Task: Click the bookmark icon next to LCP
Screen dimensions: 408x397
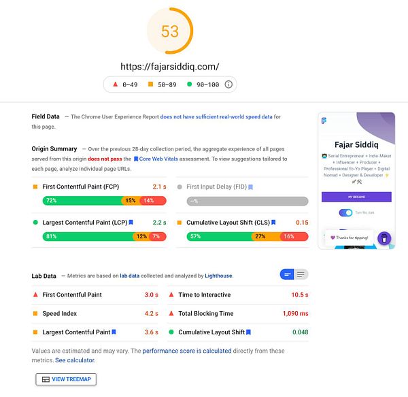Action: [x=131, y=222]
